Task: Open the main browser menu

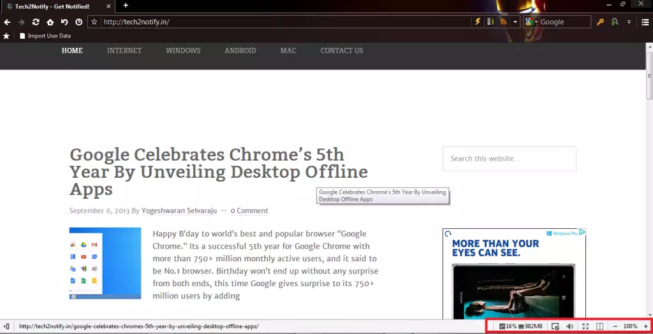Action: [645, 22]
